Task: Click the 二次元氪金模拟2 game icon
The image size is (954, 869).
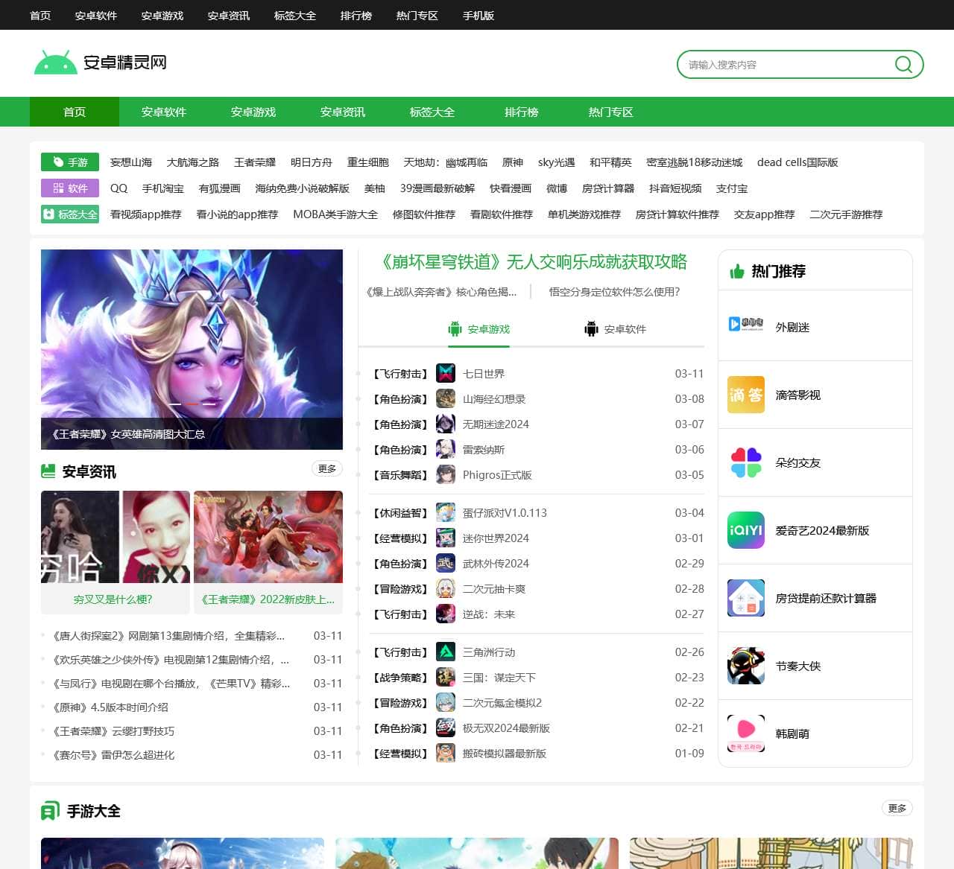Action: click(446, 702)
